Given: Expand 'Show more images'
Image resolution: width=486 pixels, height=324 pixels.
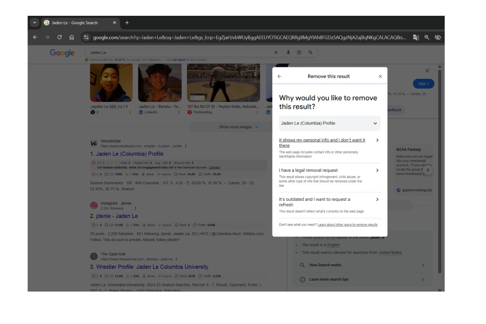Looking at the screenshot, I should pyautogui.click(x=238, y=127).
